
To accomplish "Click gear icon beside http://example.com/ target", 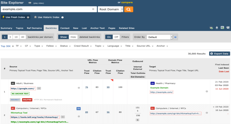I will 207,91.
